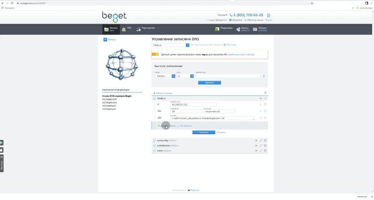Request Обратный звонок callback
Viewport: 374px width, 200px height.
[254, 20]
